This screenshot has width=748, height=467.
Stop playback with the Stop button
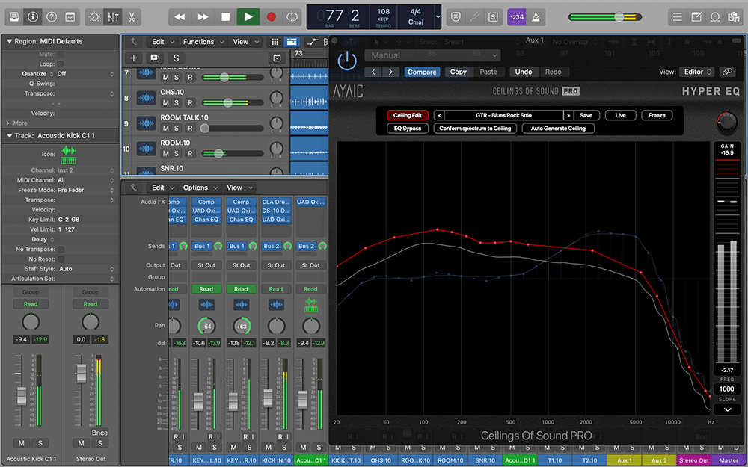click(x=226, y=17)
